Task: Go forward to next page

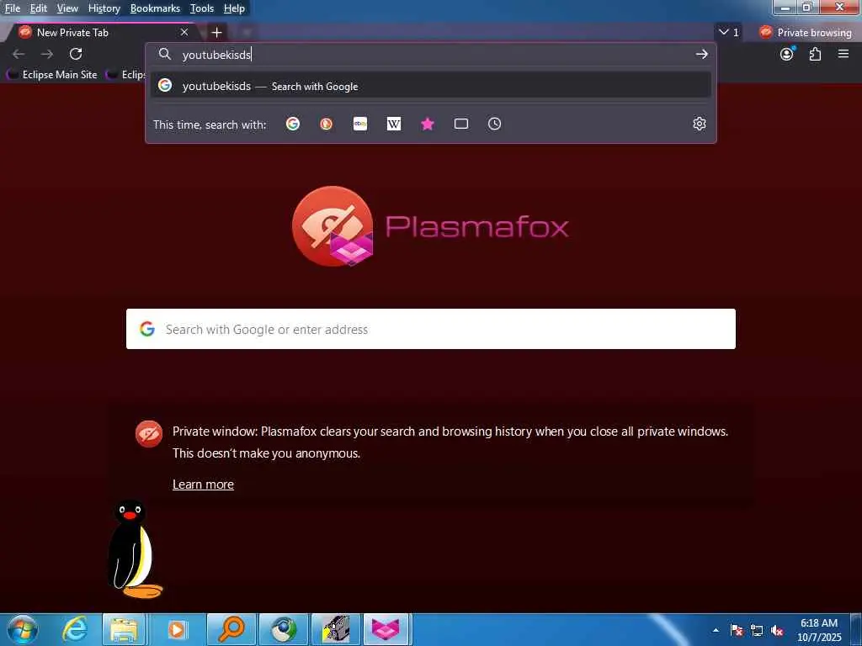Action: click(x=47, y=54)
